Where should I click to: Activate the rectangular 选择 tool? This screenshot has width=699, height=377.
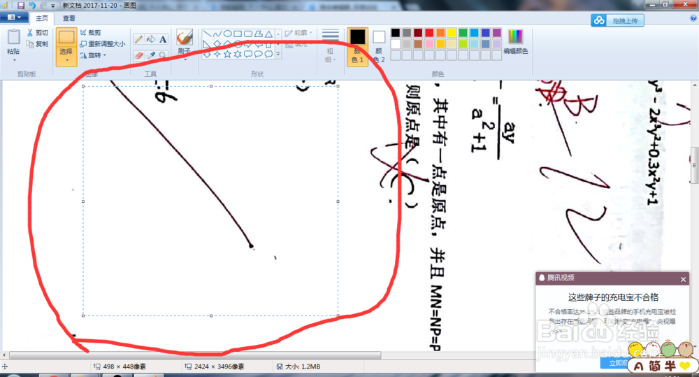click(x=66, y=37)
